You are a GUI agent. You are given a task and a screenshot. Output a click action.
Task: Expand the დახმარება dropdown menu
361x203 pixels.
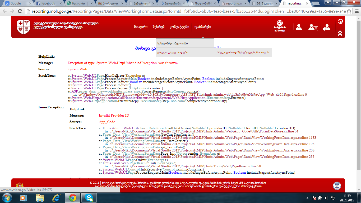point(203,27)
